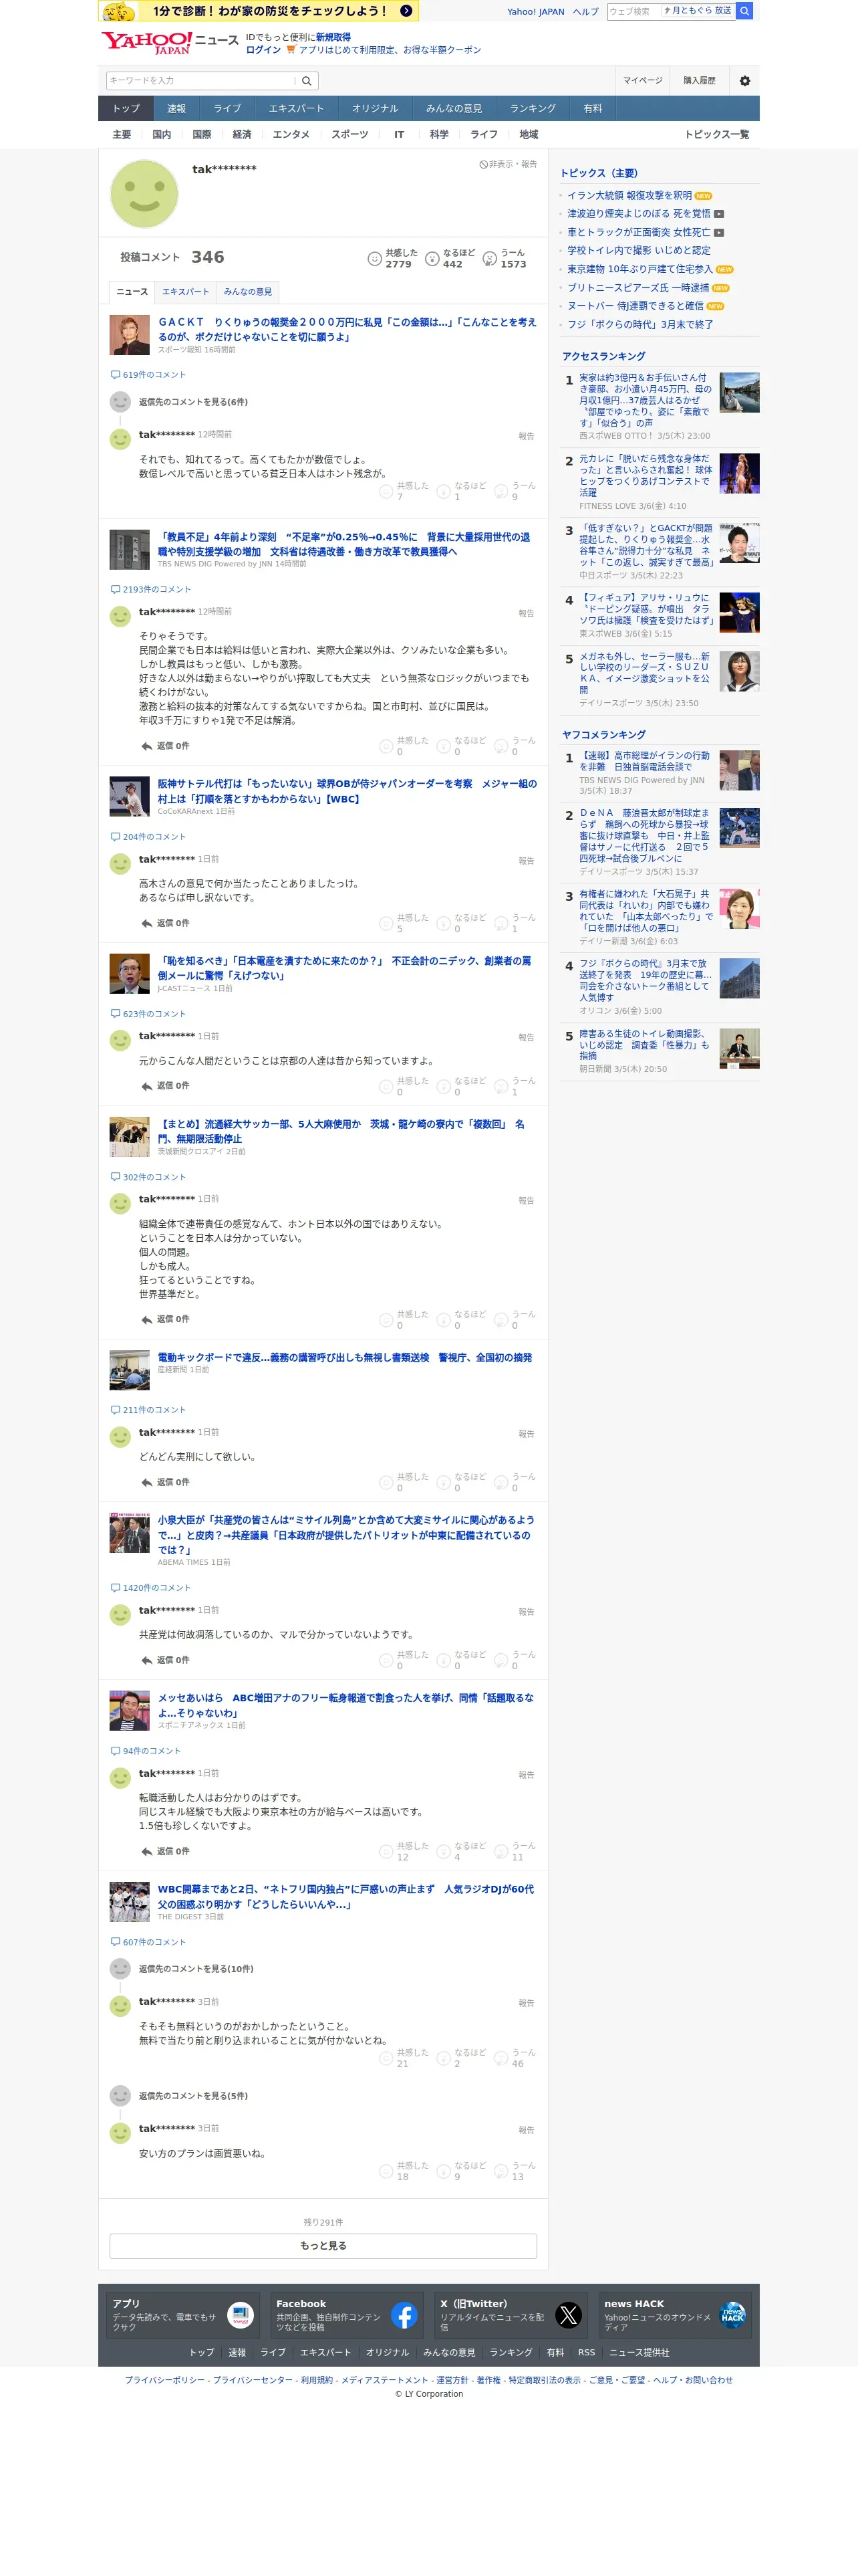Expand 返信先のコメントを見る(5件)
Viewport: 858px width, 2576px height.
[192, 2096]
